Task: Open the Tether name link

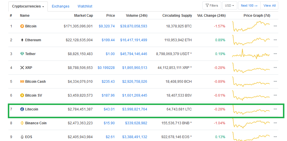Action: [x=30, y=54]
